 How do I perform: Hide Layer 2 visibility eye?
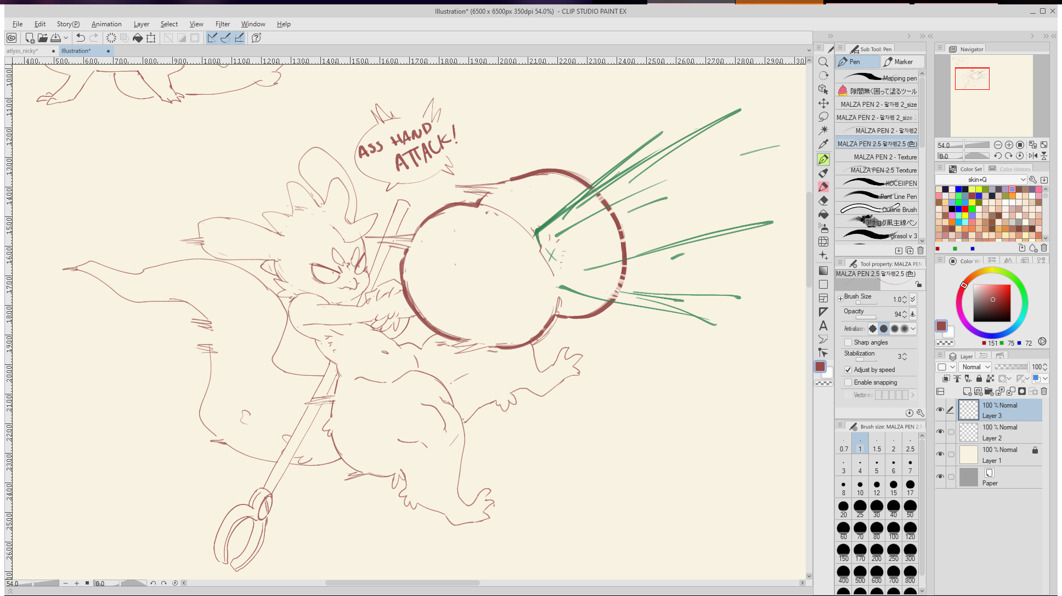tap(940, 432)
